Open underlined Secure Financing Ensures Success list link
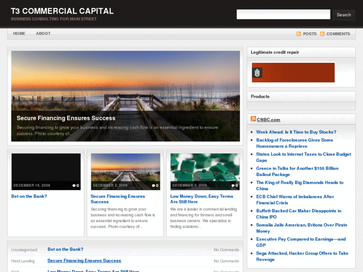The height and width of the screenshot is (272, 363). click(x=84, y=261)
